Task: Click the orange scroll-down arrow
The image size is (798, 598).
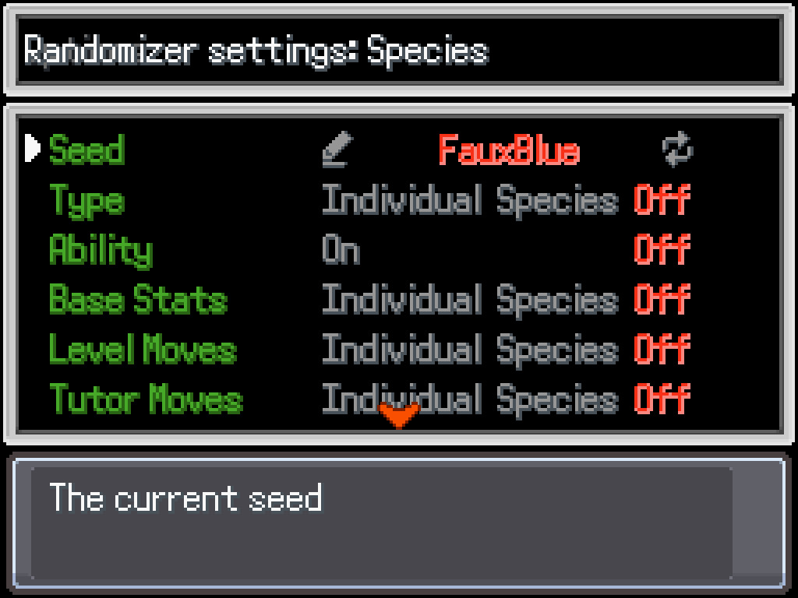Action: (x=399, y=415)
